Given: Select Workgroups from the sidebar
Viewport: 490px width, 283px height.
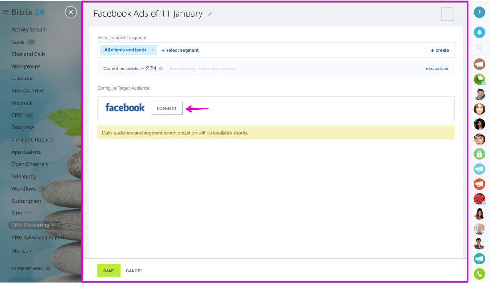Looking at the screenshot, I should (26, 66).
